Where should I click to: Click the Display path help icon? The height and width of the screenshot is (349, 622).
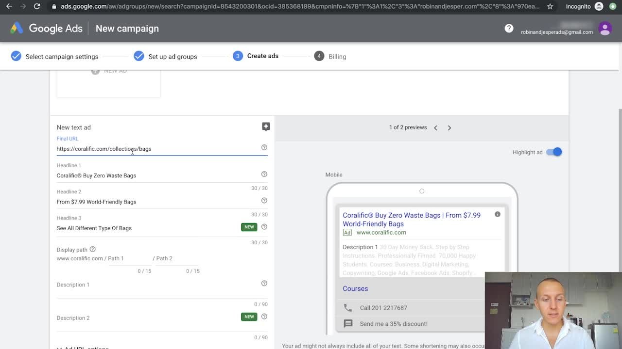(92, 249)
